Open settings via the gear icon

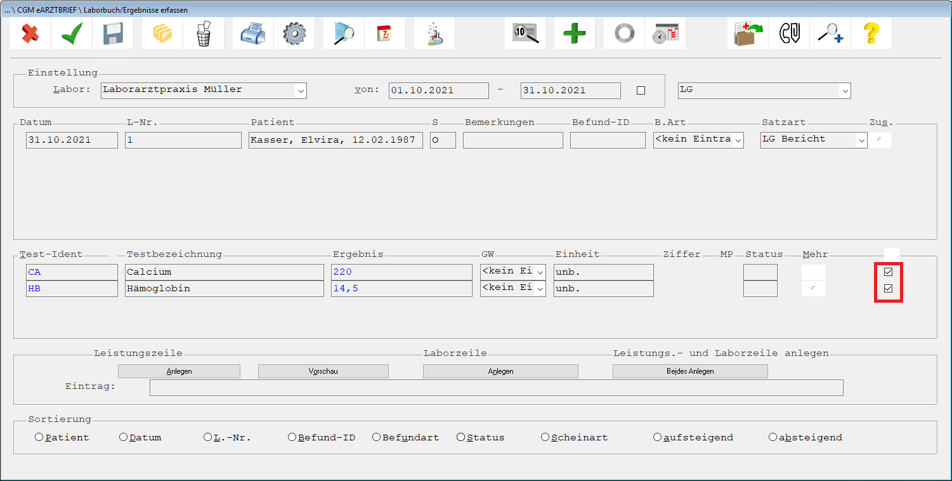pos(294,33)
